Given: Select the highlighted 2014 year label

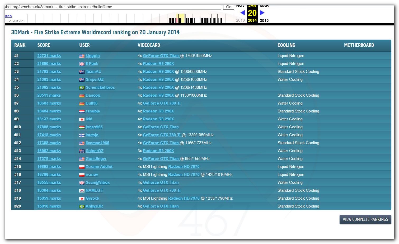Looking at the screenshot, I should point(252,20).
